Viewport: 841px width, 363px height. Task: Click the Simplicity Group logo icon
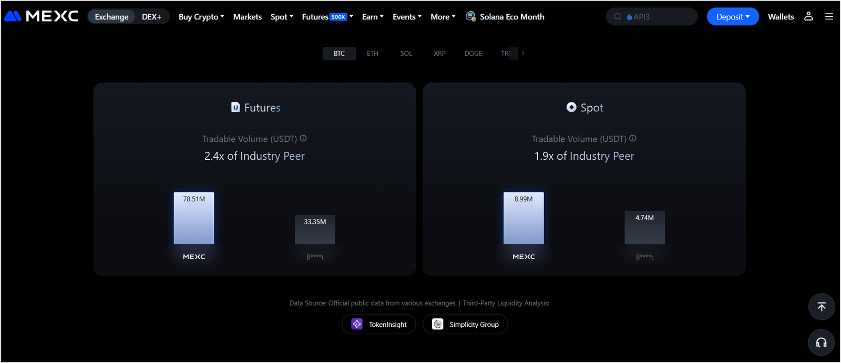point(438,324)
